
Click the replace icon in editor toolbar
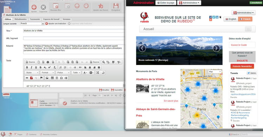[x=108, y=62]
